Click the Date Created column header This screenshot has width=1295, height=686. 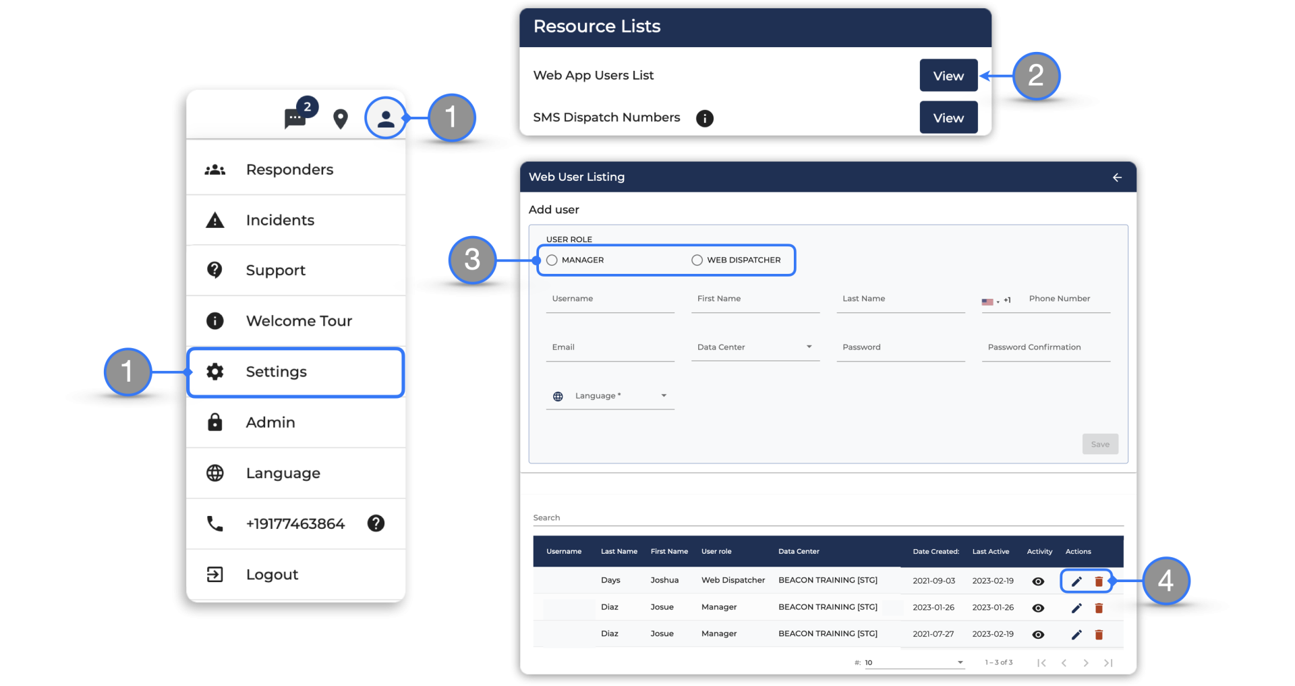point(936,552)
